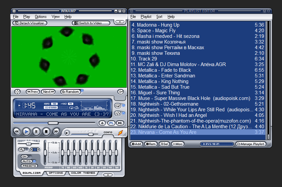Open the Play menu in Winamp
Image resolution: width=282 pixels, height=187 pixels.
tap(27, 17)
